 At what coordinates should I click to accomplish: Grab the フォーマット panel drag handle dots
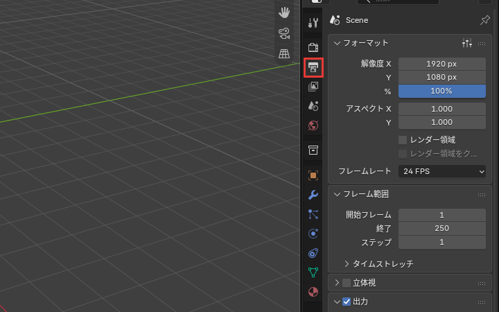pos(482,44)
